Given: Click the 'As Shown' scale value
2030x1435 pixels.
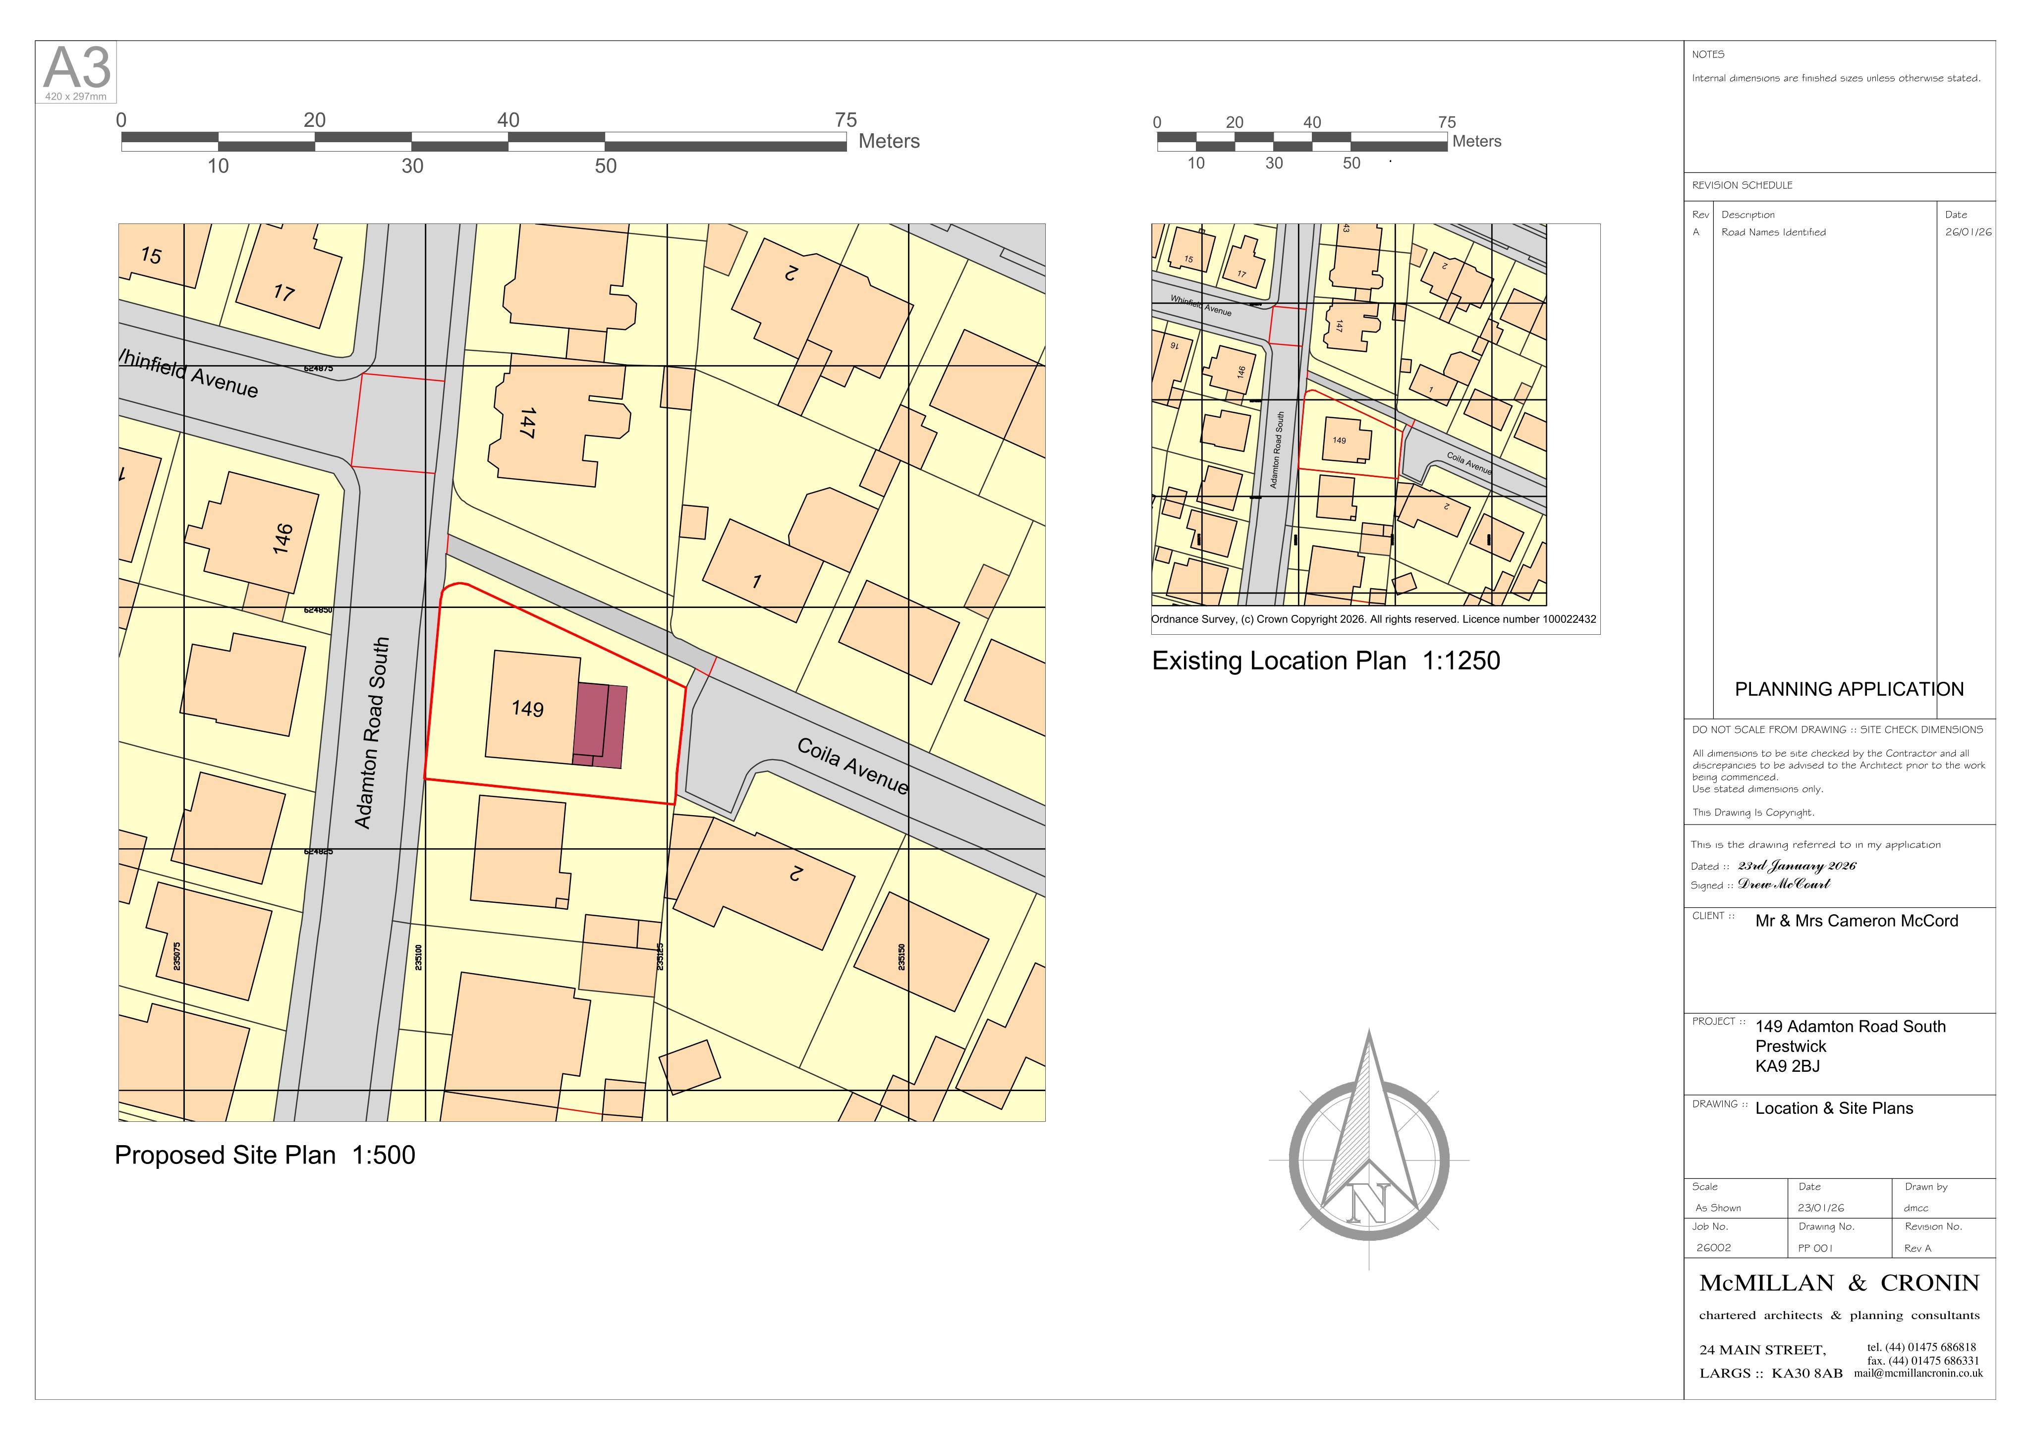Looking at the screenshot, I should coord(1718,1208).
